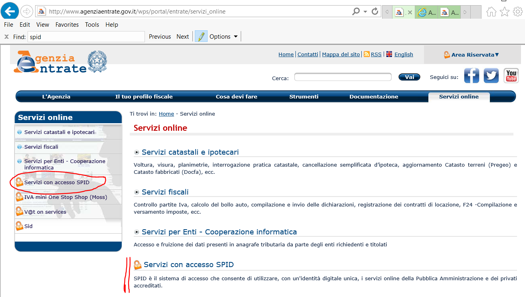Switch the site language to English
The image size is (525, 297).
click(x=404, y=55)
